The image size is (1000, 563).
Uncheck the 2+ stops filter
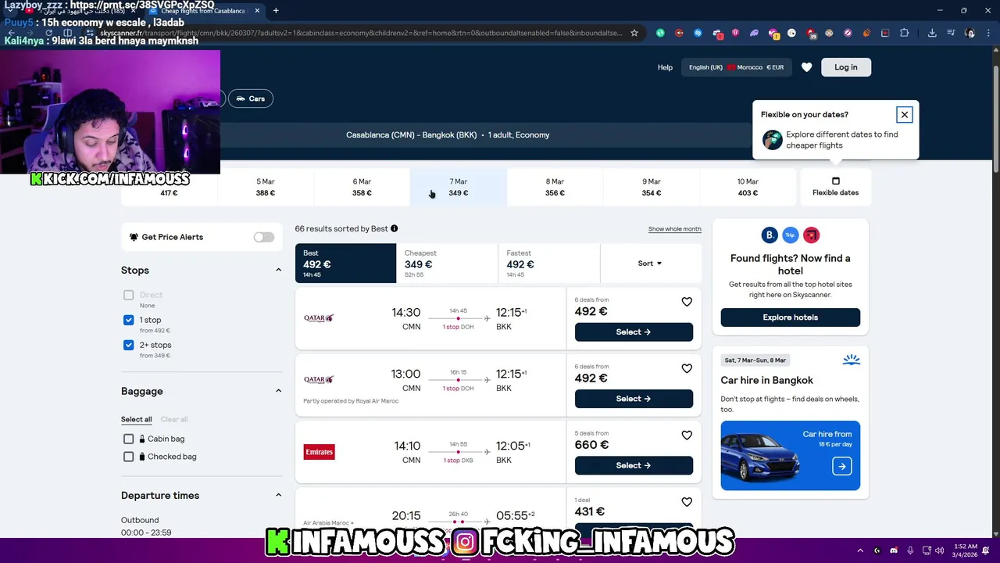128,345
